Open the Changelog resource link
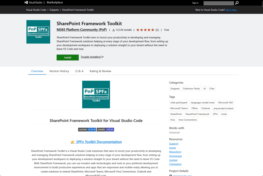Viewport: 263px width, 176px height. 175,164
